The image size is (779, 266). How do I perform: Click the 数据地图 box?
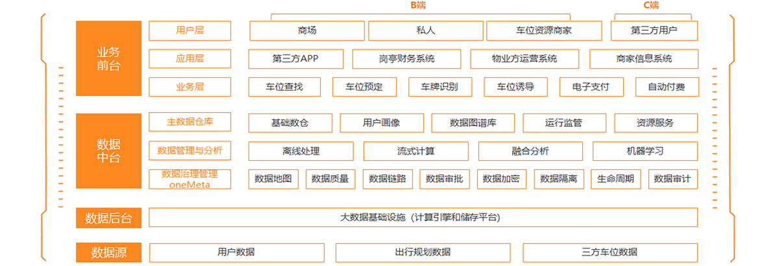click(x=273, y=179)
